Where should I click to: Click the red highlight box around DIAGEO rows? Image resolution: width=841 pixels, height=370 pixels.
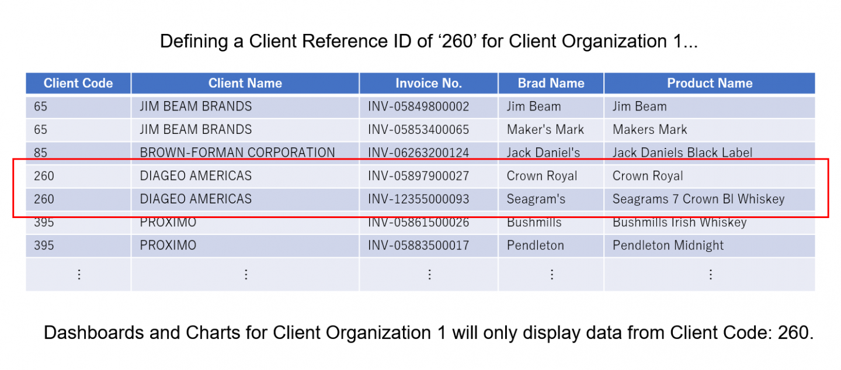click(419, 160)
